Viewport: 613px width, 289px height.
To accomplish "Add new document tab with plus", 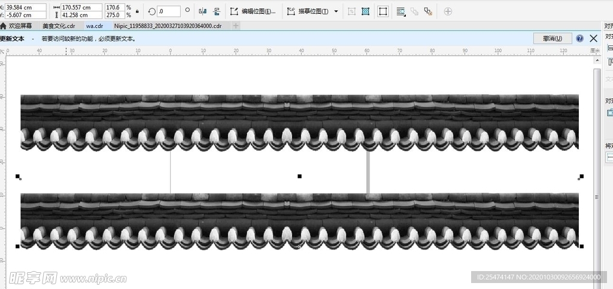I will click(236, 26).
